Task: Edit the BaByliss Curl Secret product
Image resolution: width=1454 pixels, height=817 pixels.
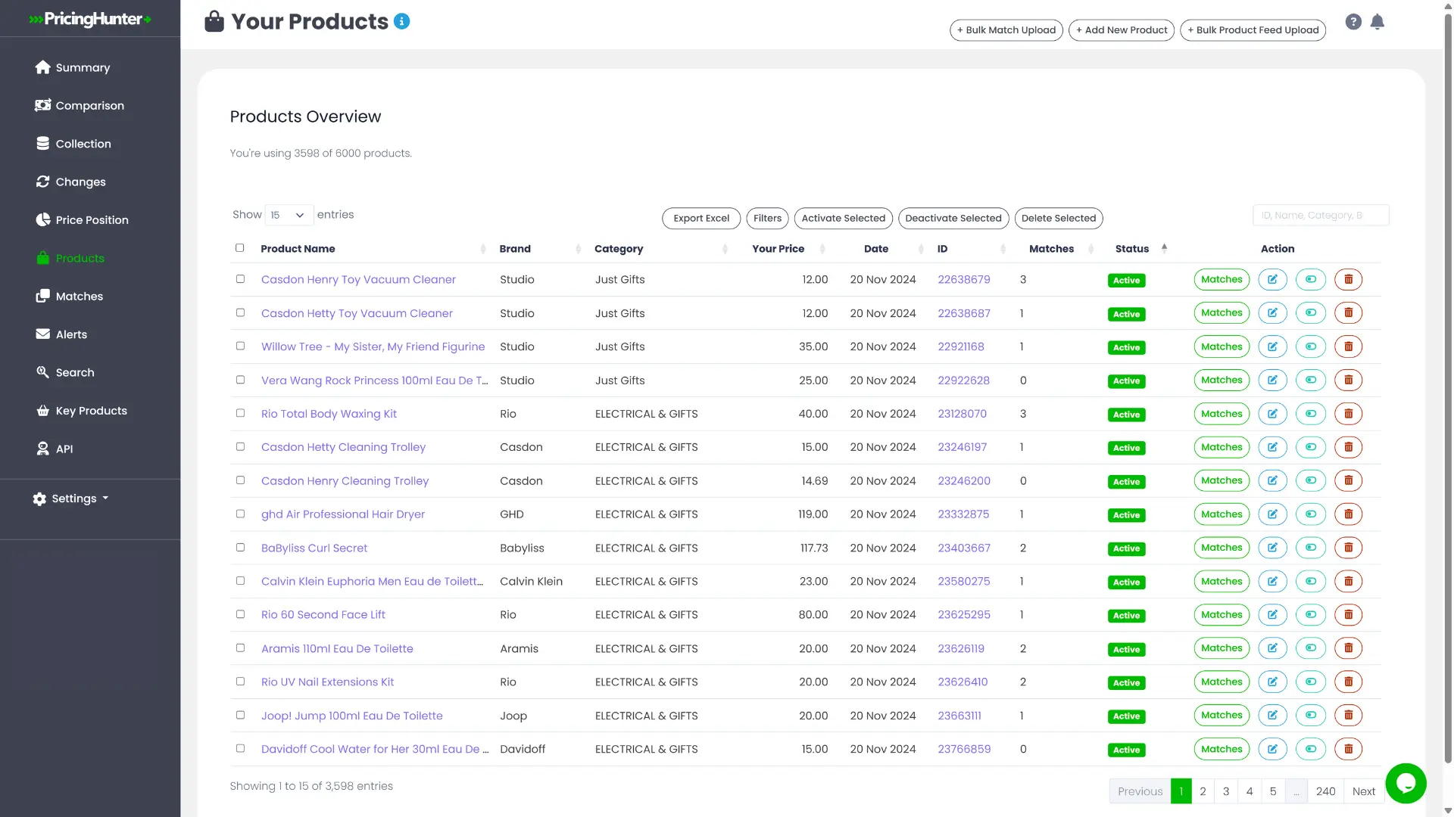Action: point(1272,548)
